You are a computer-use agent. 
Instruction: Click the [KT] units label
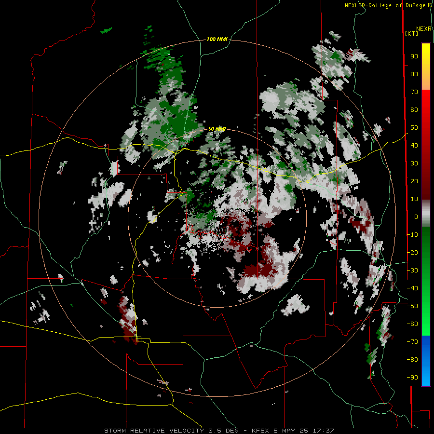coord(412,33)
